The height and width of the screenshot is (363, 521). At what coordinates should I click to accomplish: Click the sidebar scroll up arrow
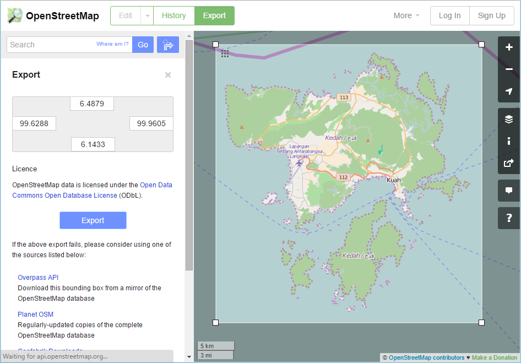pos(189,36)
